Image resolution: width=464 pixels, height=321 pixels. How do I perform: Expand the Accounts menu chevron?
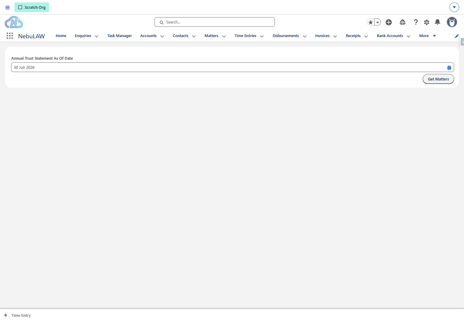pos(162,36)
